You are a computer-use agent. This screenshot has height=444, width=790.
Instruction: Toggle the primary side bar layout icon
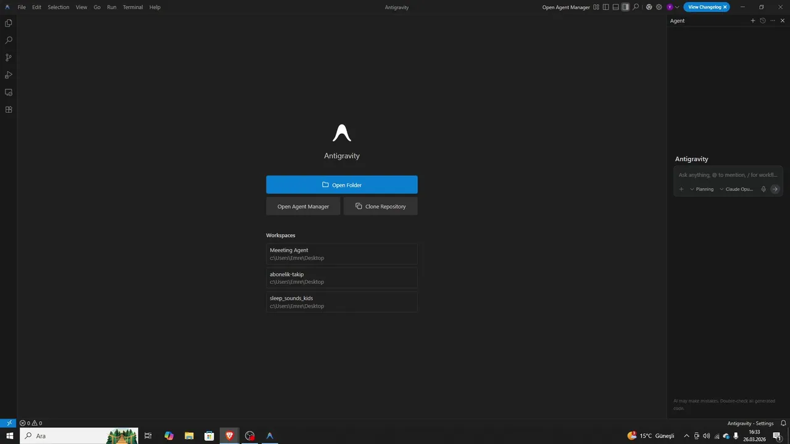[x=606, y=7]
